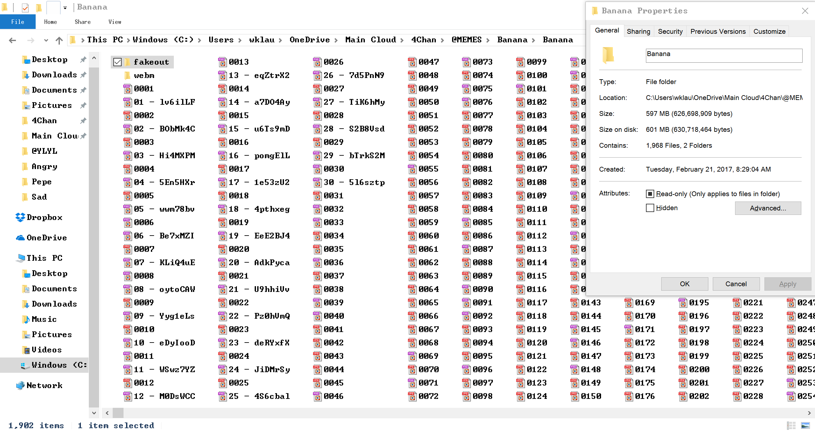
Task: Expand chevron after wklau in address bar
Action: pos(280,40)
